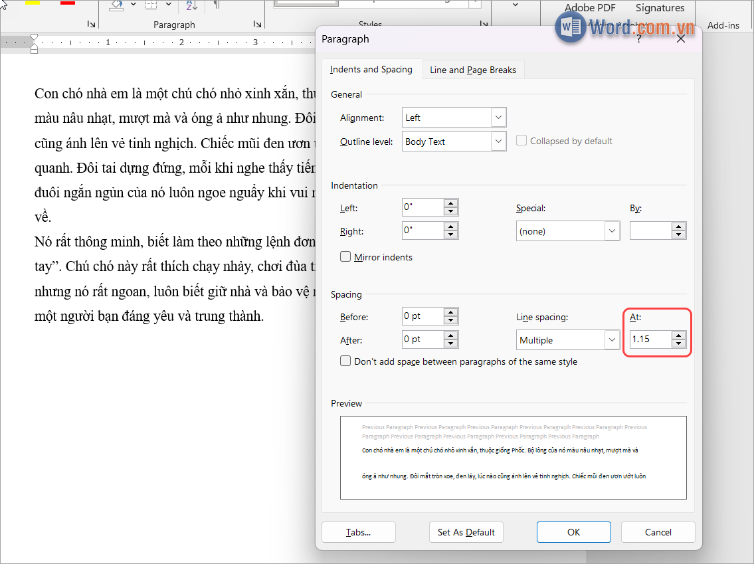Click the Paragraph dialog help question mark

pyautogui.click(x=639, y=40)
